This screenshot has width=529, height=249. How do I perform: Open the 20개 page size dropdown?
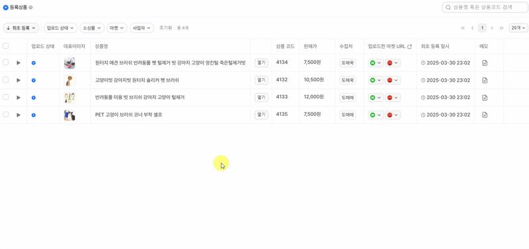pyautogui.click(x=518, y=28)
